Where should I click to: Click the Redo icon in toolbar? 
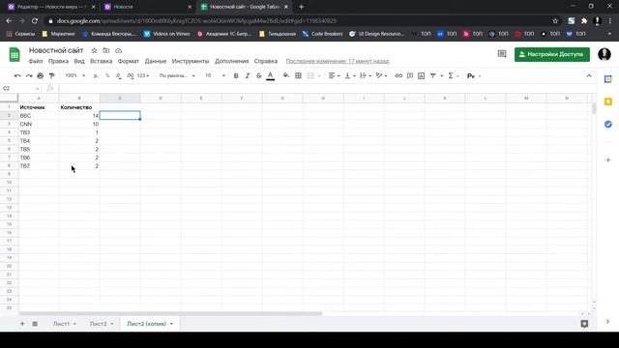[x=29, y=75]
